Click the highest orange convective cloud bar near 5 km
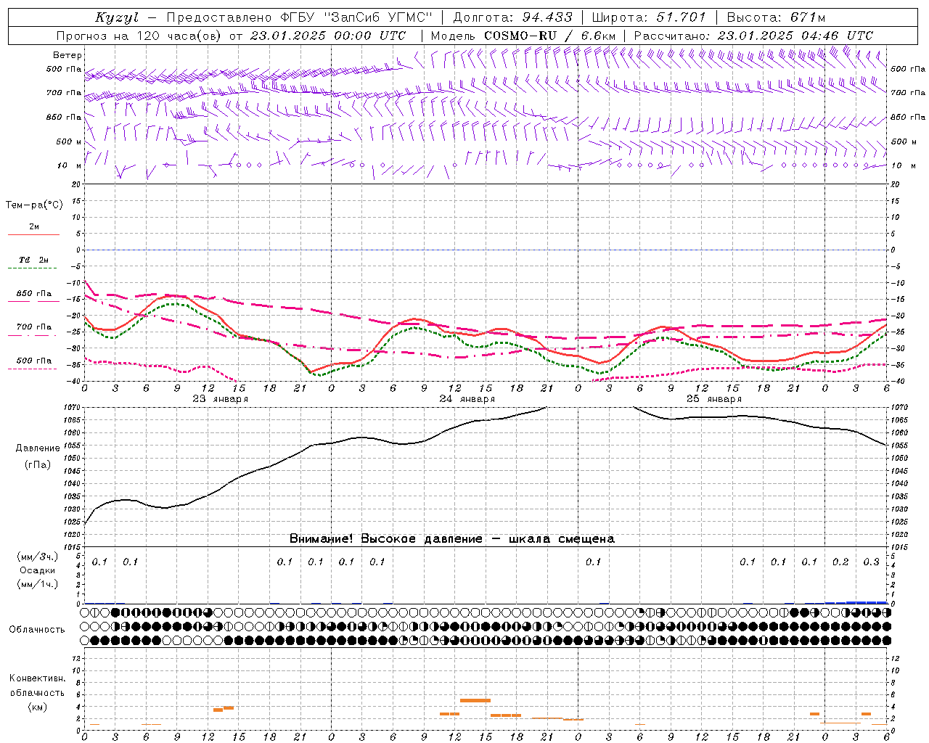This screenshot has width=929, height=743. click(x=475, y=700)
